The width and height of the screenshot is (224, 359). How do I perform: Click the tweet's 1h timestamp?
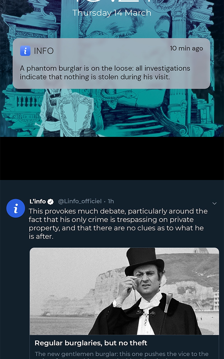(x=111, y=201)
